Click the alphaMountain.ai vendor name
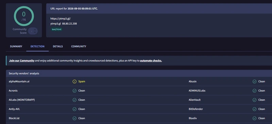This screenshot has width=272, height=124. click(19, 81)
